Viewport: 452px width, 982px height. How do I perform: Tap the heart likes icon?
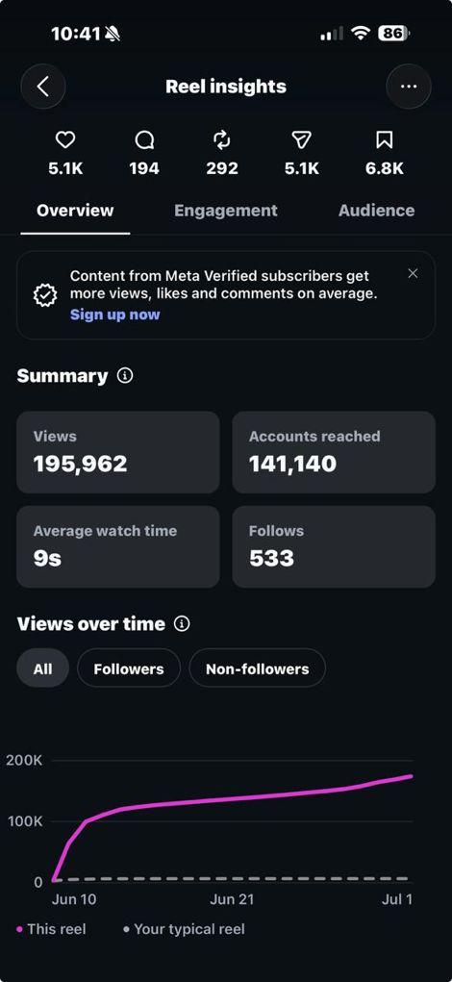tap(65, 140)
